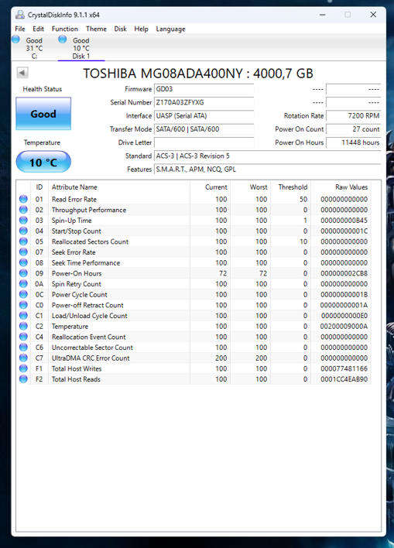This screenshot has width=394, height=548.
Task: Open the Function menu
Action: tap(65, 29)
